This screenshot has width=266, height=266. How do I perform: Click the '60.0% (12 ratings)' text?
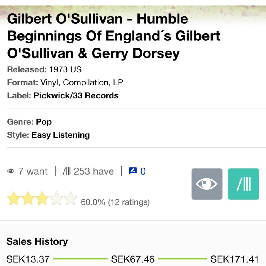coord(115,202)
